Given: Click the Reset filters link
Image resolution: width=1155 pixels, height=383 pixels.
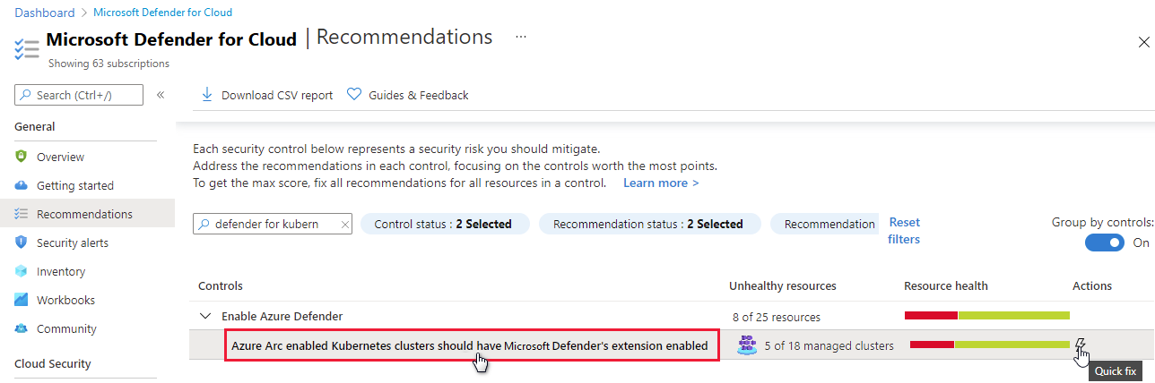Looking at the screenshot, I should click(904, 231).
